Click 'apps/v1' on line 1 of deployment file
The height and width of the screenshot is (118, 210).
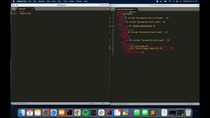(x=132, y=12)
